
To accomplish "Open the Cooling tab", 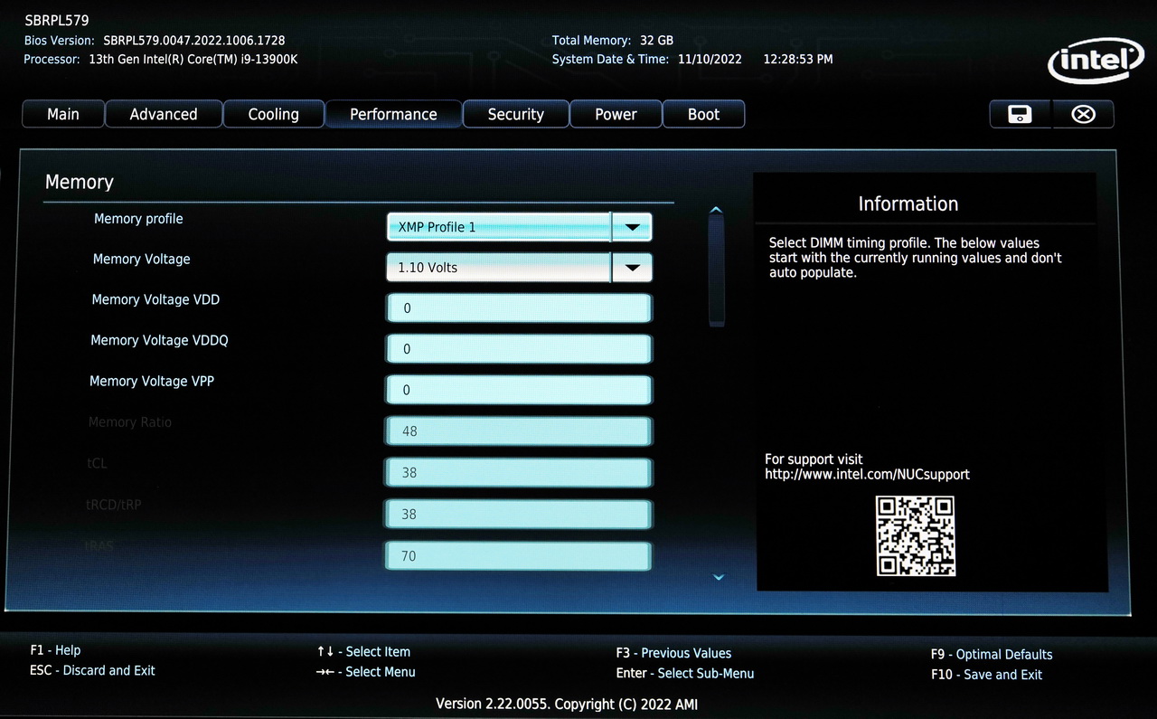I will coord(274,114).
